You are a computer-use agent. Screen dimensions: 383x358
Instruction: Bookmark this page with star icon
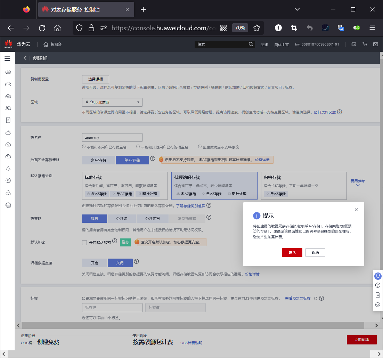(257, 28)
